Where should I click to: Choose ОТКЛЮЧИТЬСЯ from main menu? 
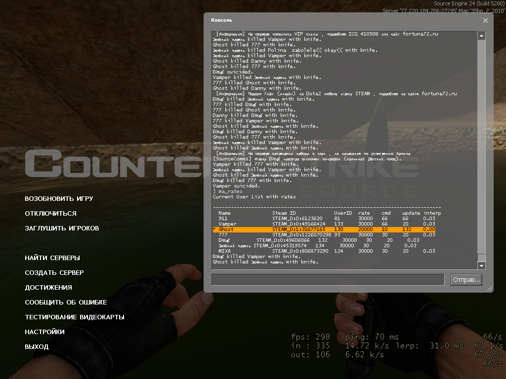tap(51, 213)
